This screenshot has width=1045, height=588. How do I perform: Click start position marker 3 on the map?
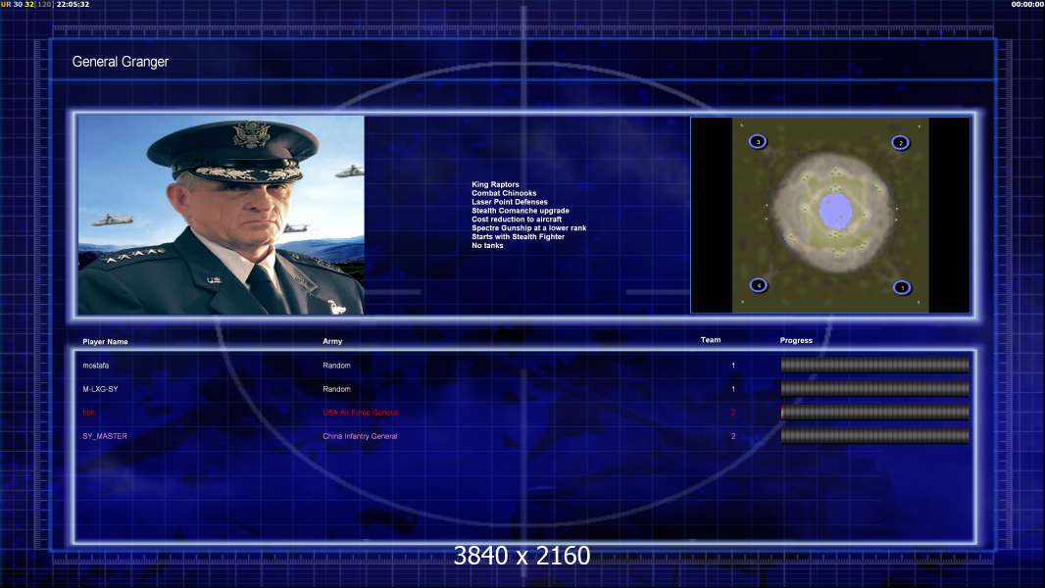click(x=757, y=142)
